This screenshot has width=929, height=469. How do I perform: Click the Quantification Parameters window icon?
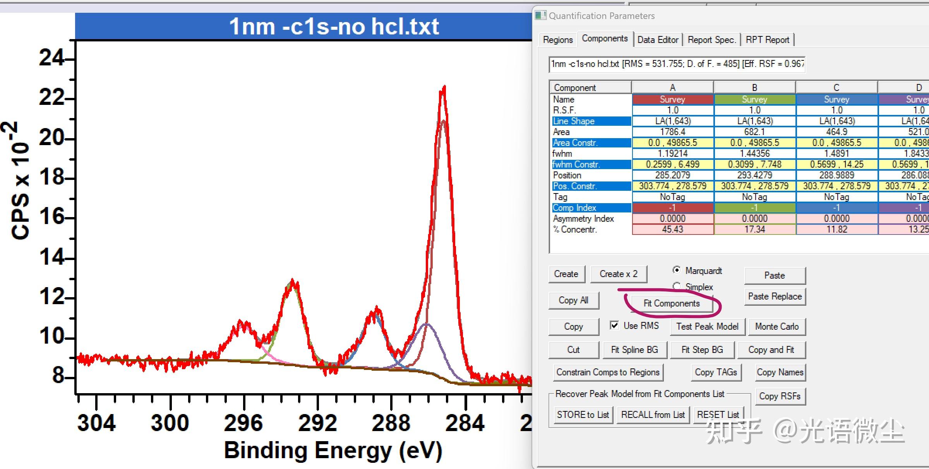point(540,15)
